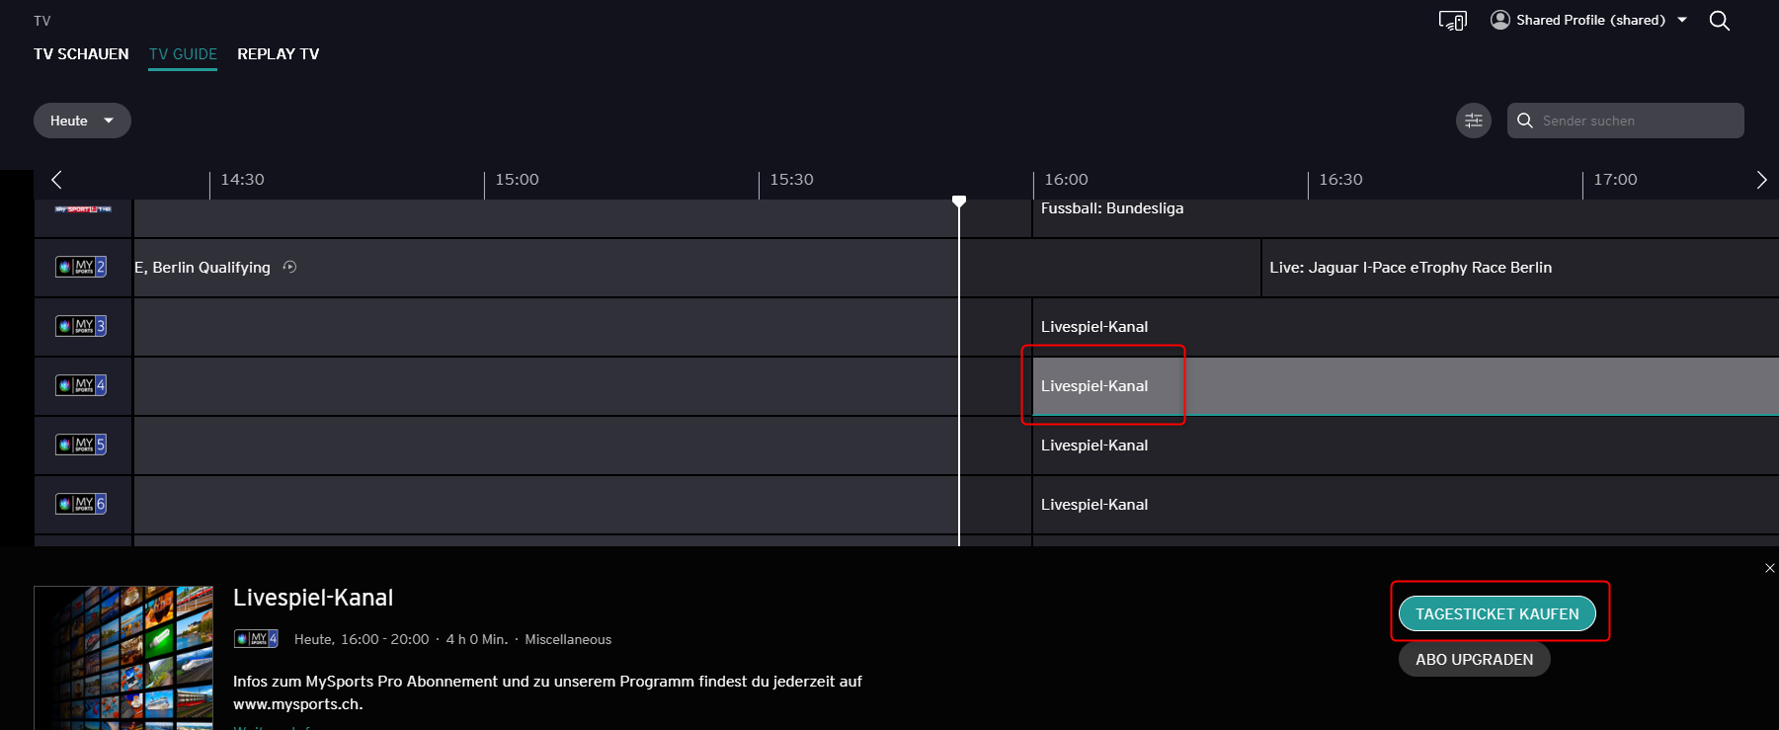
Task: Select the MySports 3 channel logo
Action: pyautogui.click(x=82, y=326)
